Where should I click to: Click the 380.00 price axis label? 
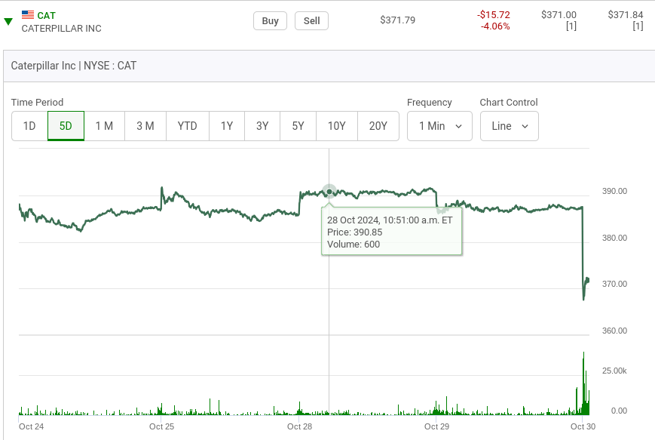[x=614, y=238]
